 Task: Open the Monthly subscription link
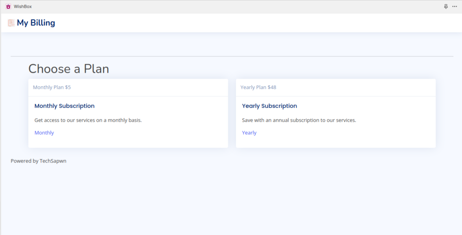click(44, 133)
